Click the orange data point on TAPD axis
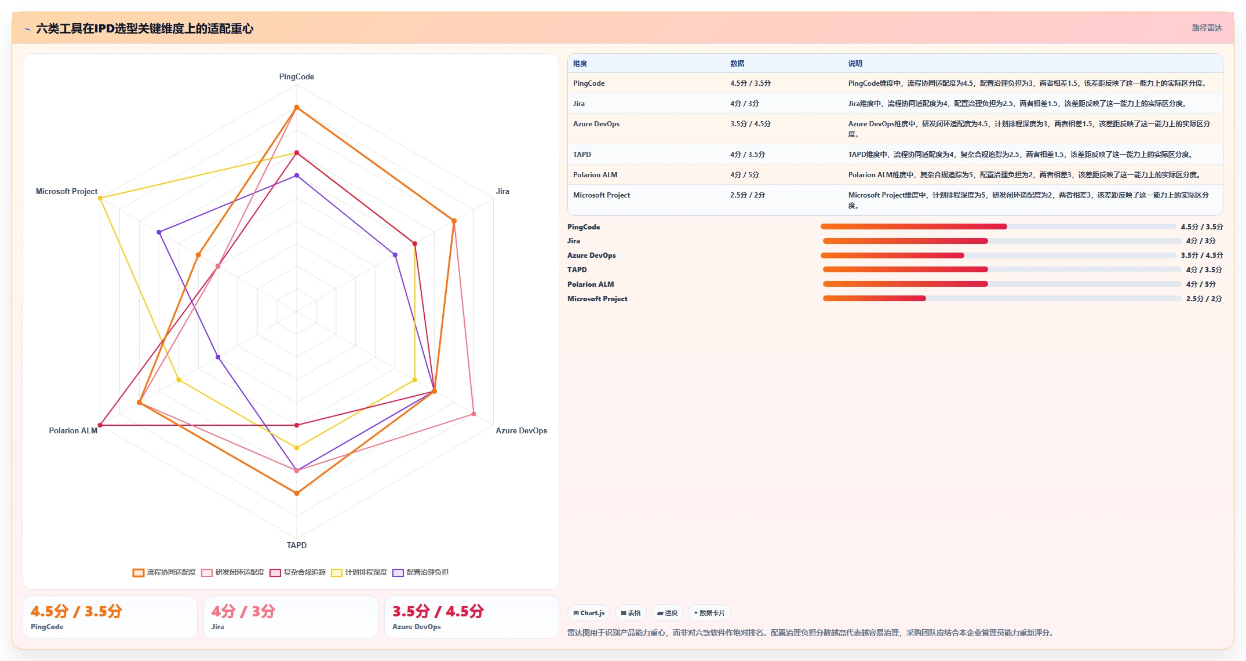1246x661 pixels. 297,494
